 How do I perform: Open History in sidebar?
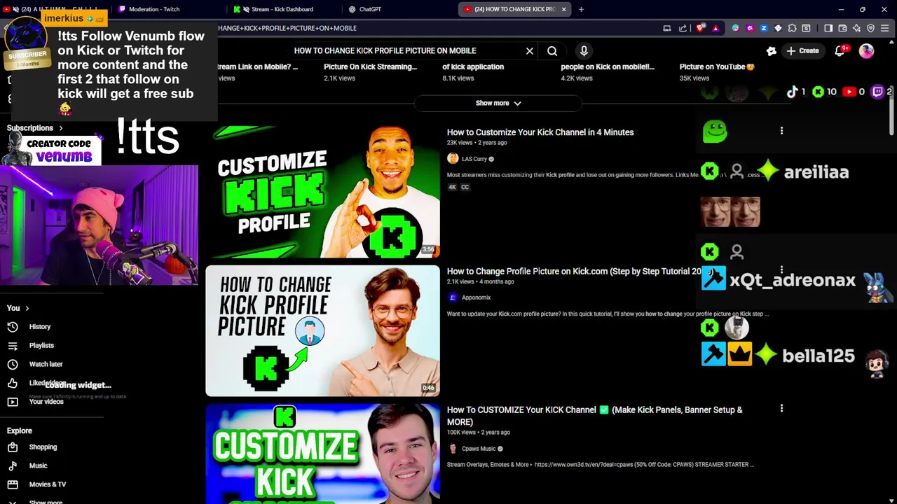(40, 327)
